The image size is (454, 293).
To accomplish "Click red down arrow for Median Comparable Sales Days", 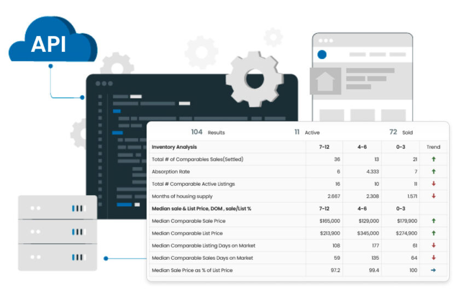I will pos(433,257).
